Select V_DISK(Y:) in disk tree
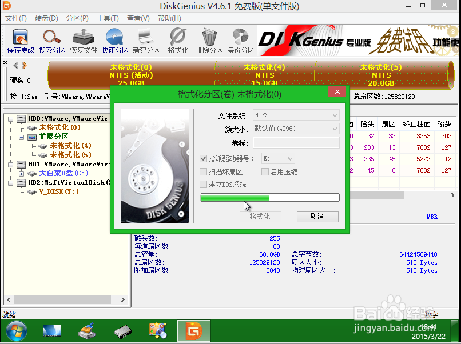This screenshot has height=344, width=461. point(59,191)
